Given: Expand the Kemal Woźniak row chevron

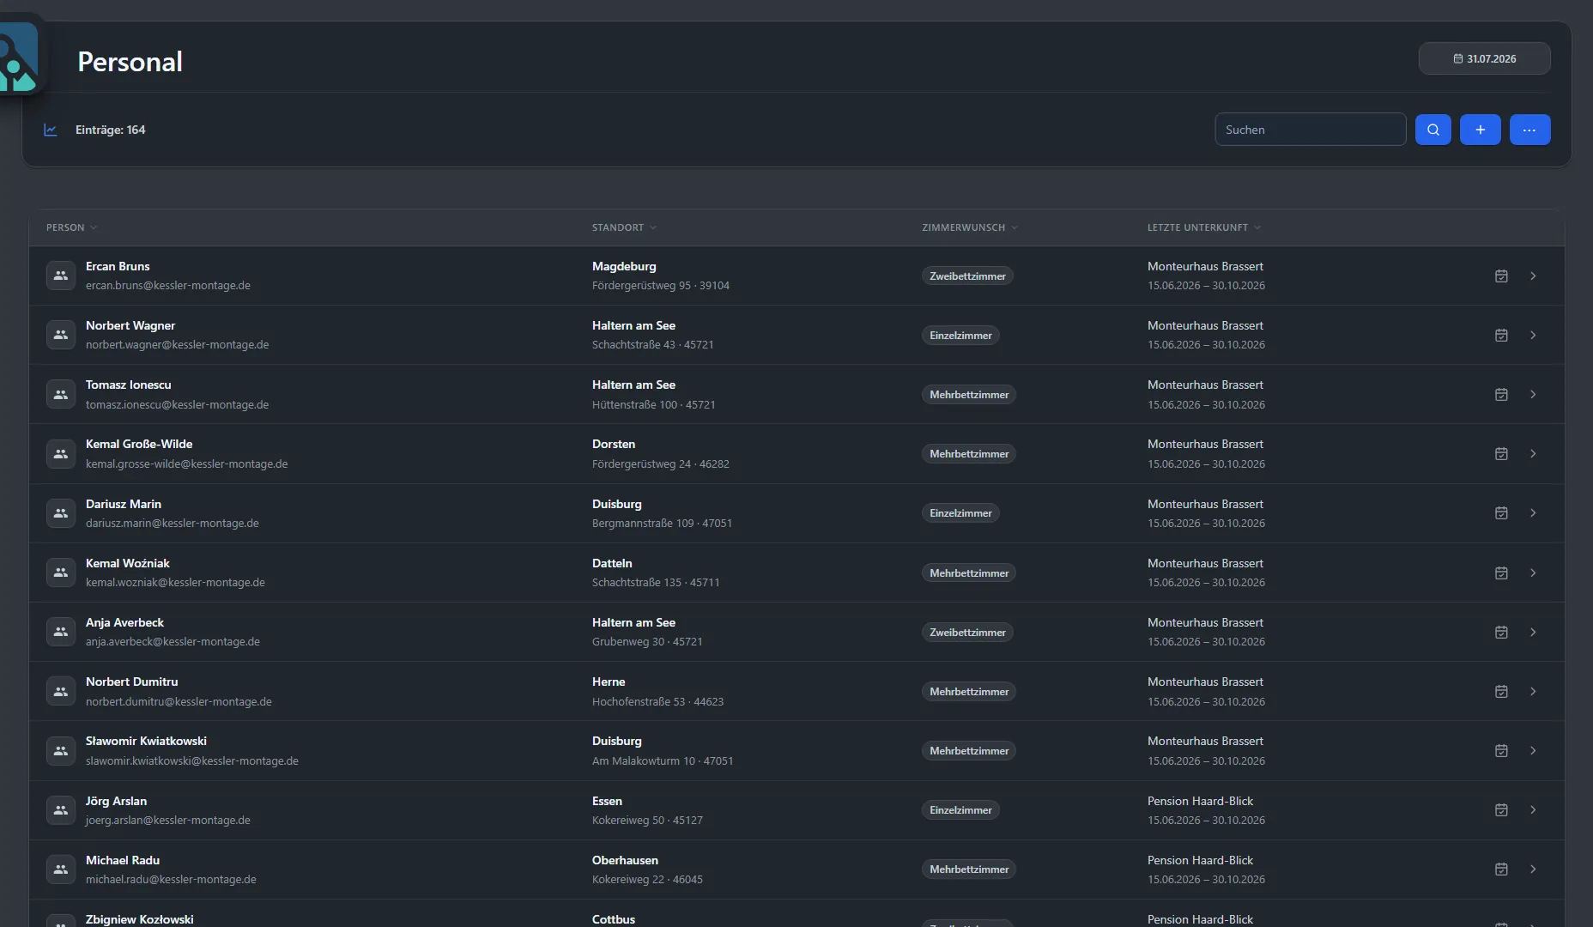Looking at the screenshot, I should coord(1533,573).
